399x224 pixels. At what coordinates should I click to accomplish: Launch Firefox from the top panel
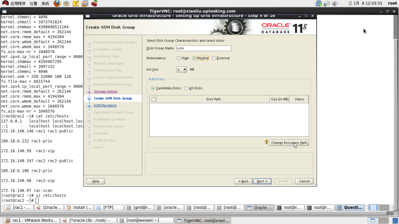(57, 3)
